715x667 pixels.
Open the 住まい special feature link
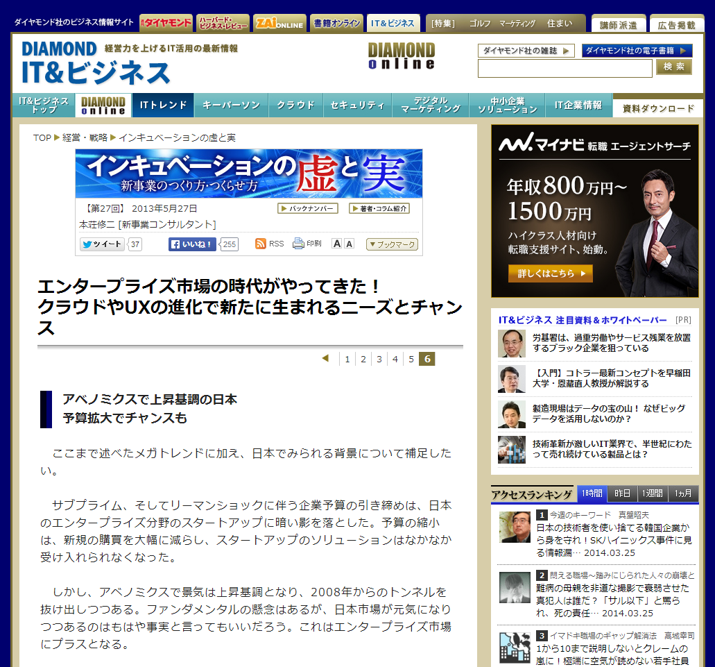tap(560, 24)
